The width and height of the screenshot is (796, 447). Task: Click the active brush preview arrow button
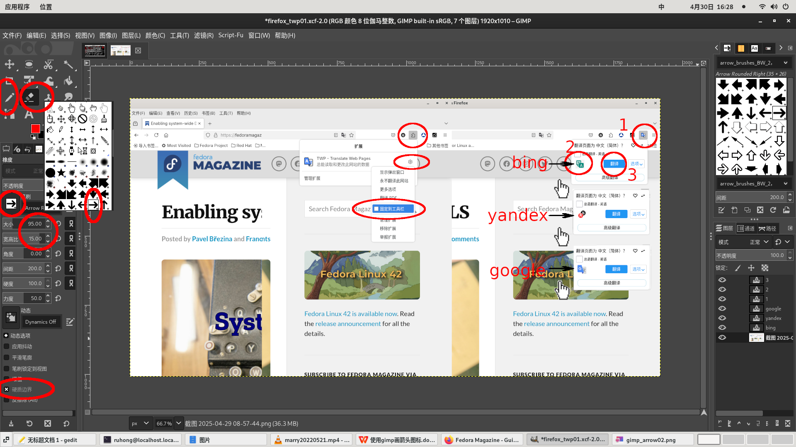coord(11,204)
